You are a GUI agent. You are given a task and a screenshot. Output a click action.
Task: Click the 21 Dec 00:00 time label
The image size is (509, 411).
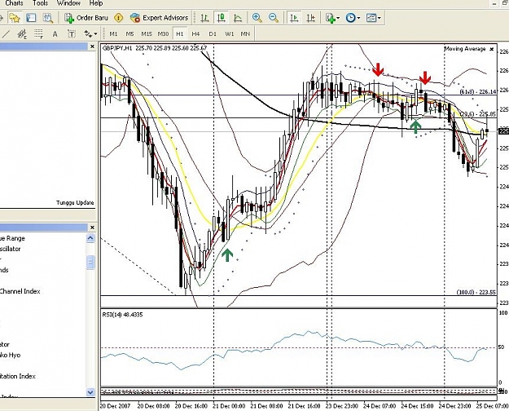(x=229, y=406)
